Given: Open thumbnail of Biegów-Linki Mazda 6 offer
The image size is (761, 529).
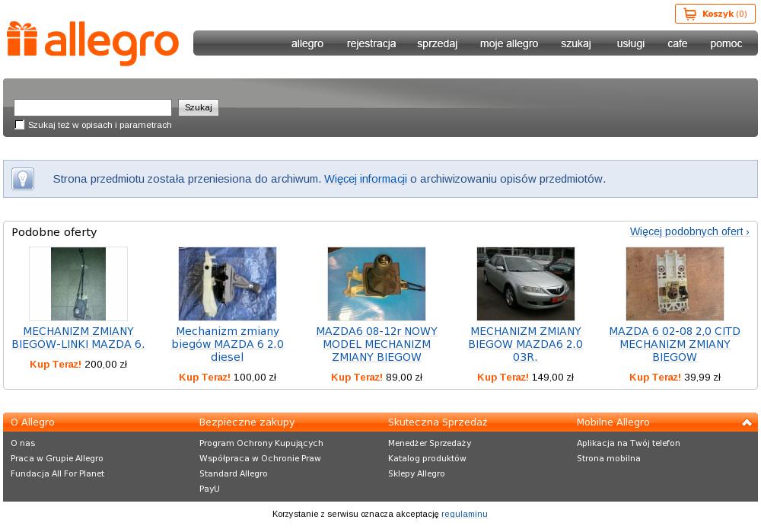Looking at the screenshot, I should (x=78, y=284).
